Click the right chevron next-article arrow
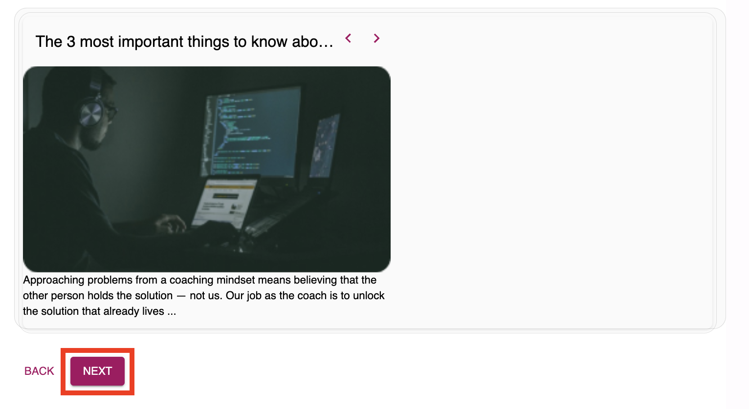 [x=376, y=38]
